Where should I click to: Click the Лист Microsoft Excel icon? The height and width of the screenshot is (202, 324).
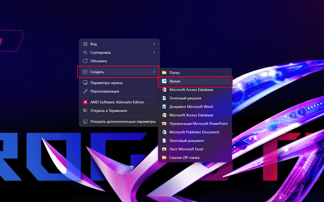point(164,149)
